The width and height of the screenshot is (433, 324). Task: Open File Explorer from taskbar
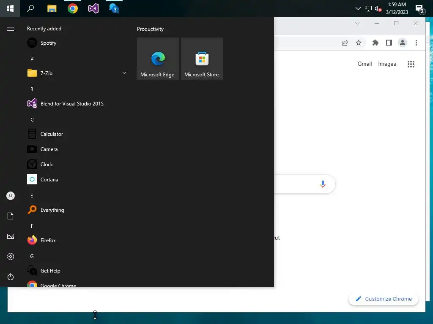point(52,8)
